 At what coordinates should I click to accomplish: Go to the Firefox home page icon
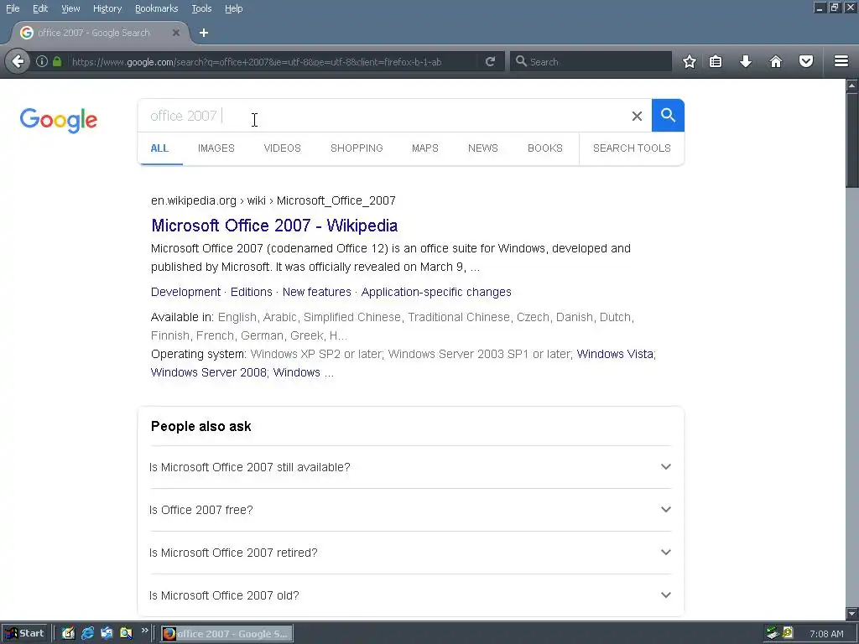[x=776, y=61]
